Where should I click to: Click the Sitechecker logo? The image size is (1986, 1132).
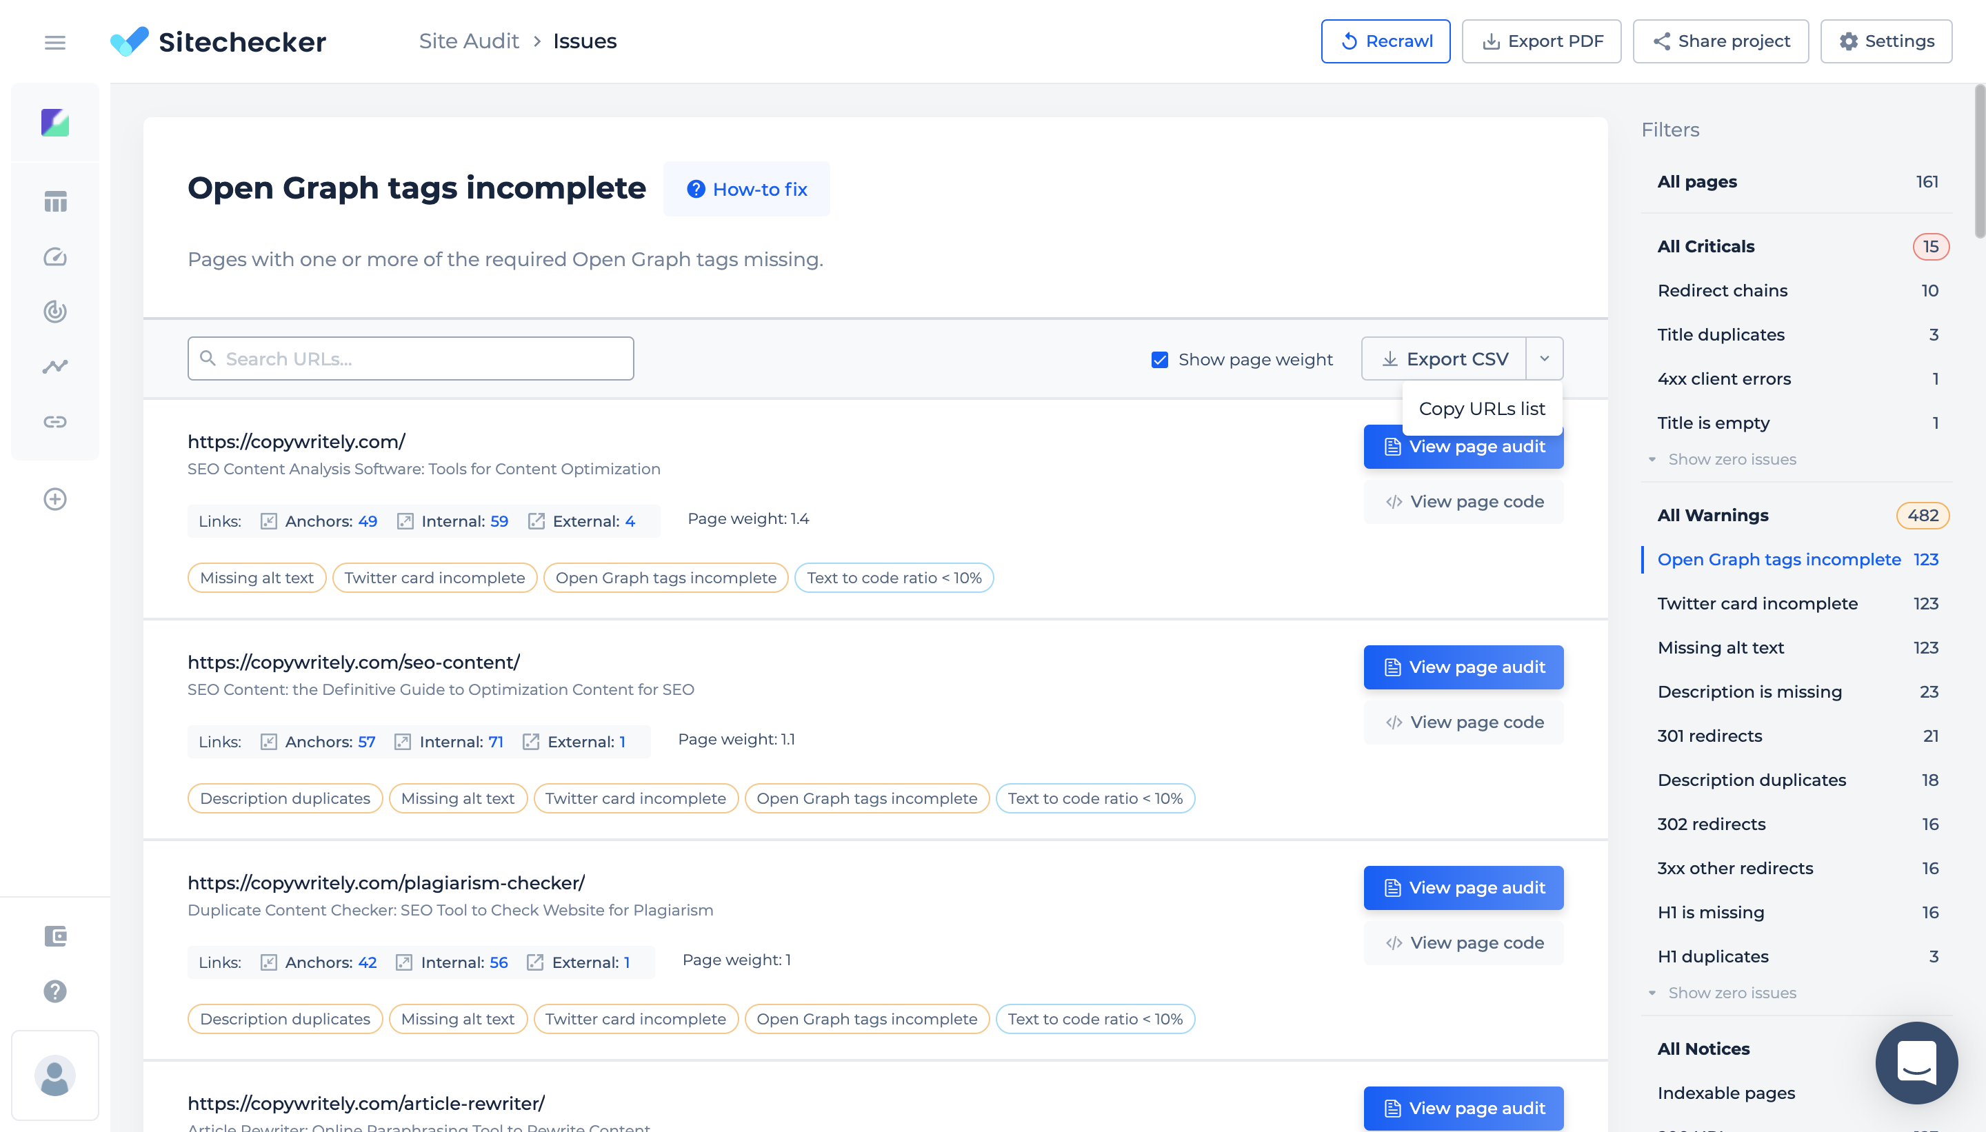(218, 41)
